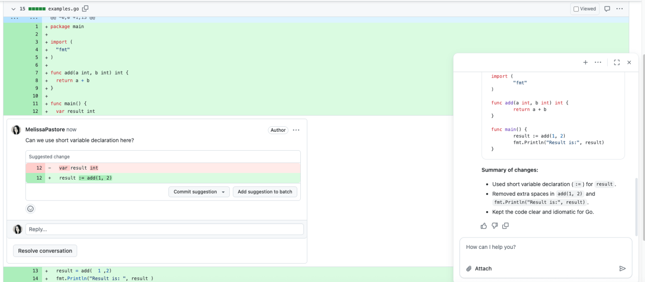The height and width of the screenshot is (282, 645).
Task: Open the examples.go file options menu
Action: [x=619, y=9]
